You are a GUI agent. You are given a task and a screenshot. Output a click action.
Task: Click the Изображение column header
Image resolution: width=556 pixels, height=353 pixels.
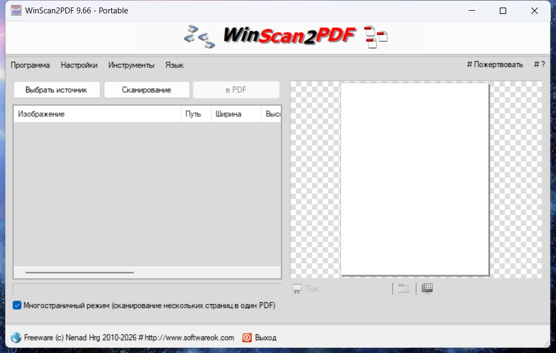point(97,114)
